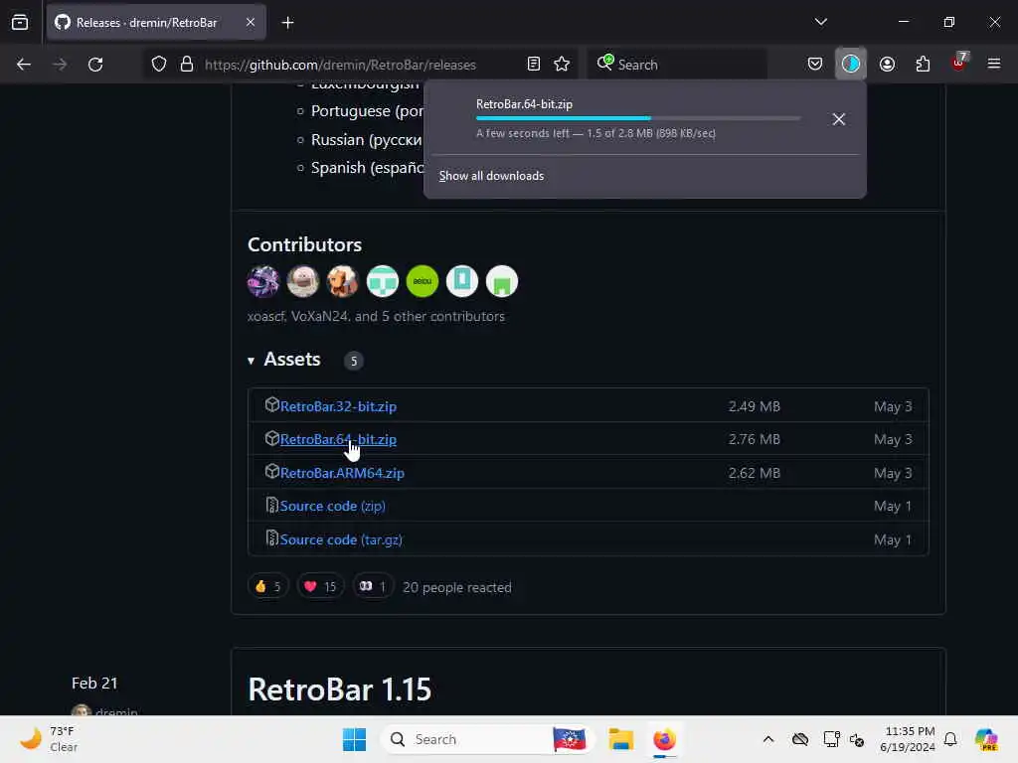Open the List all tabs dropdown chevron
This screenshot has height=763, width=1018.
click(x=820, y=22)
